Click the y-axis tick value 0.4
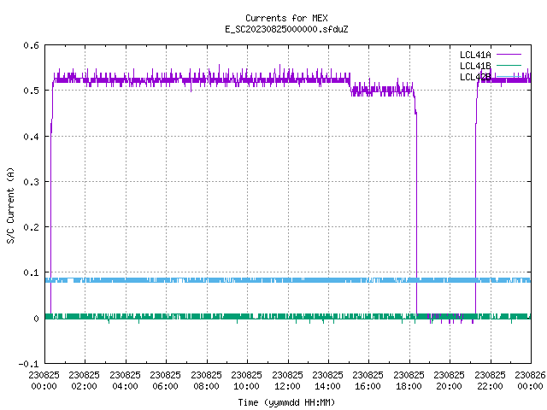The image size is (547, 410). [31, 137]
